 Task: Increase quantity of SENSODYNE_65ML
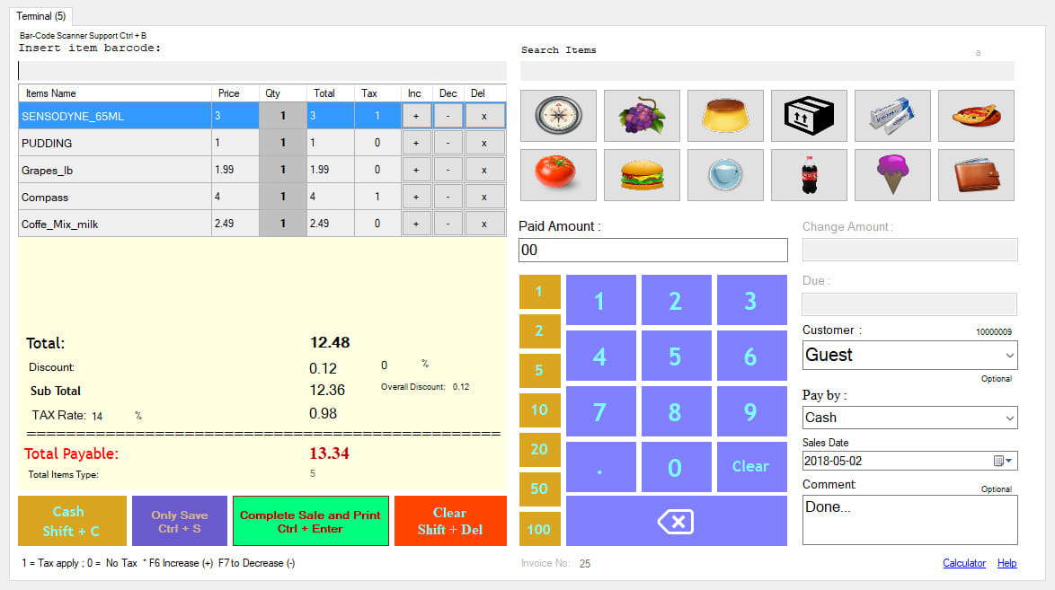416,116
